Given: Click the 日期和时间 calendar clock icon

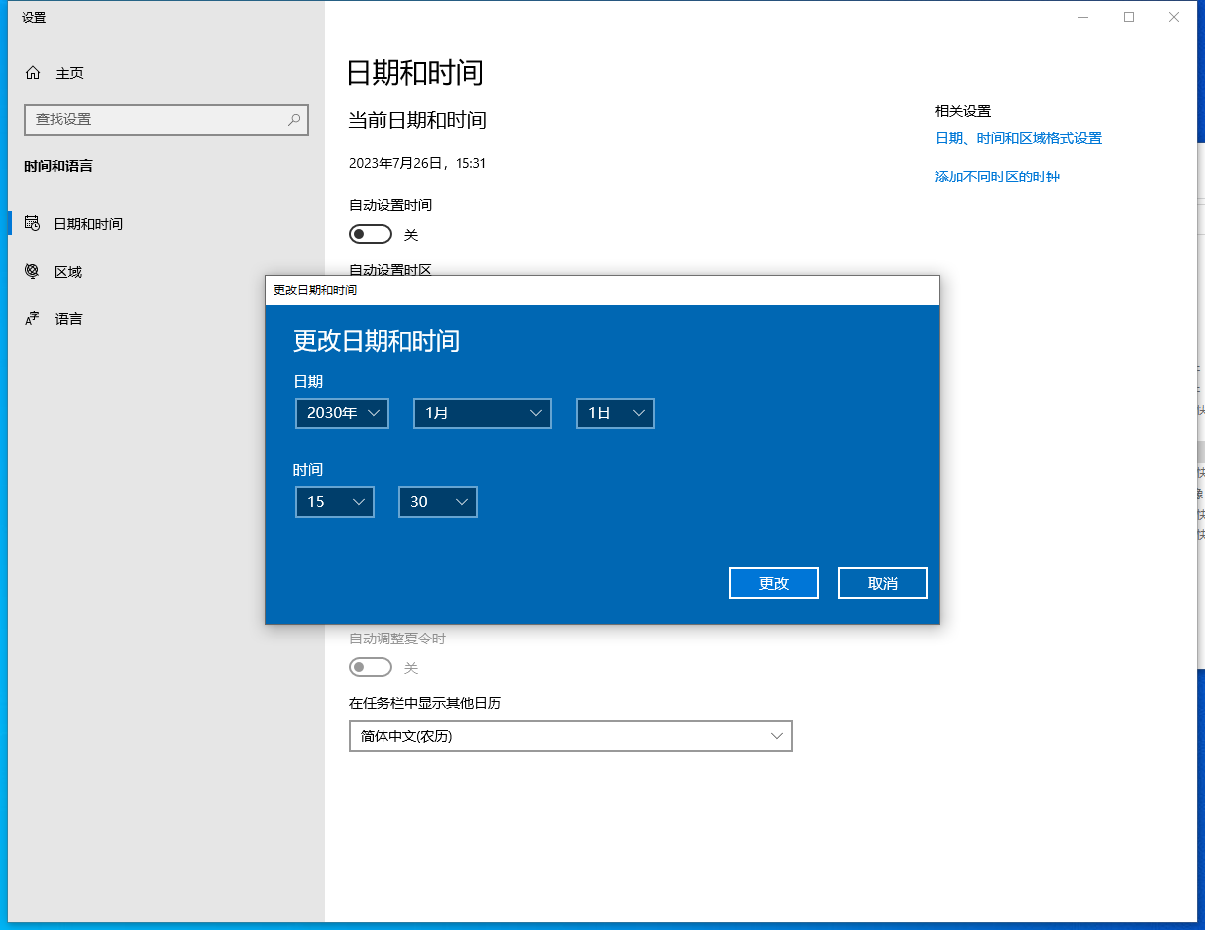Looking at the screenshot, I should 33,223.
